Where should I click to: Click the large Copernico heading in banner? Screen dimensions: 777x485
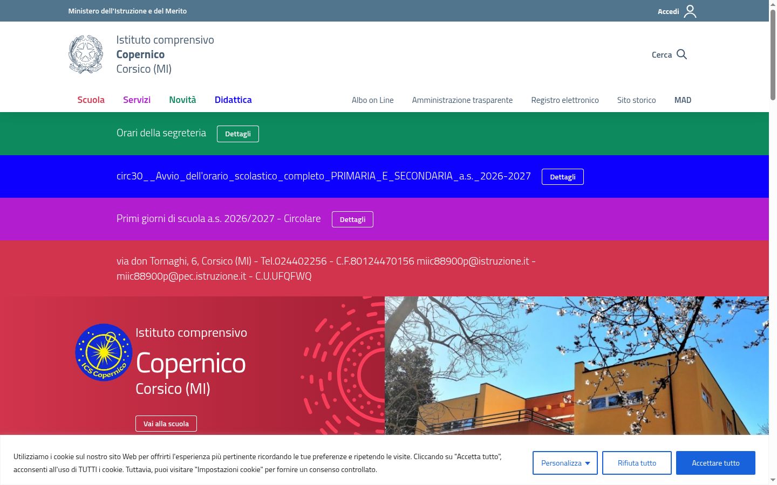tap(191, 363)
